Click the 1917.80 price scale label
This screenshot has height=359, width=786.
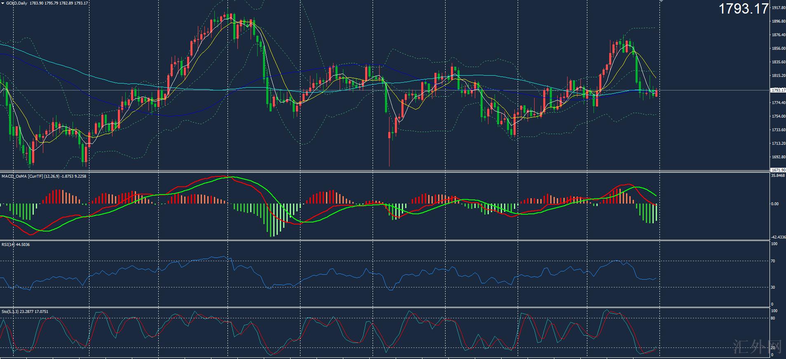coord(778,8)
